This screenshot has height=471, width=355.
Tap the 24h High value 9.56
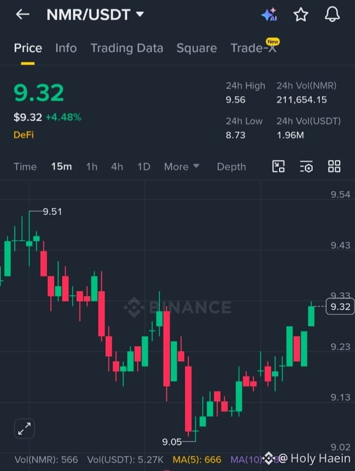coord(235,100)
